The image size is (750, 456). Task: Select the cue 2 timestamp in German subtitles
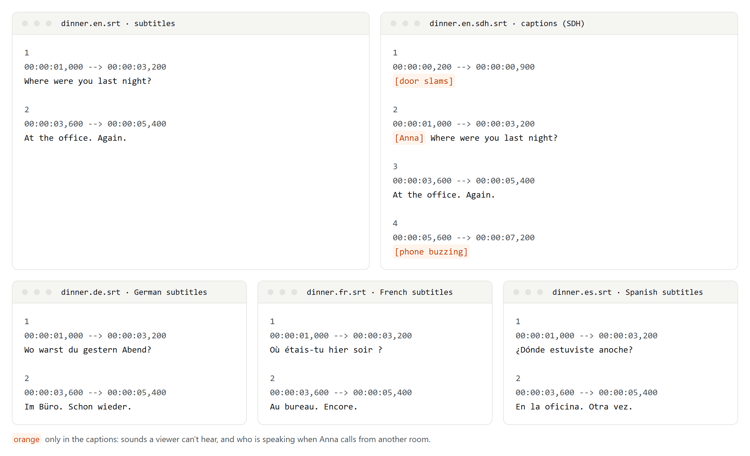[95, 393]
